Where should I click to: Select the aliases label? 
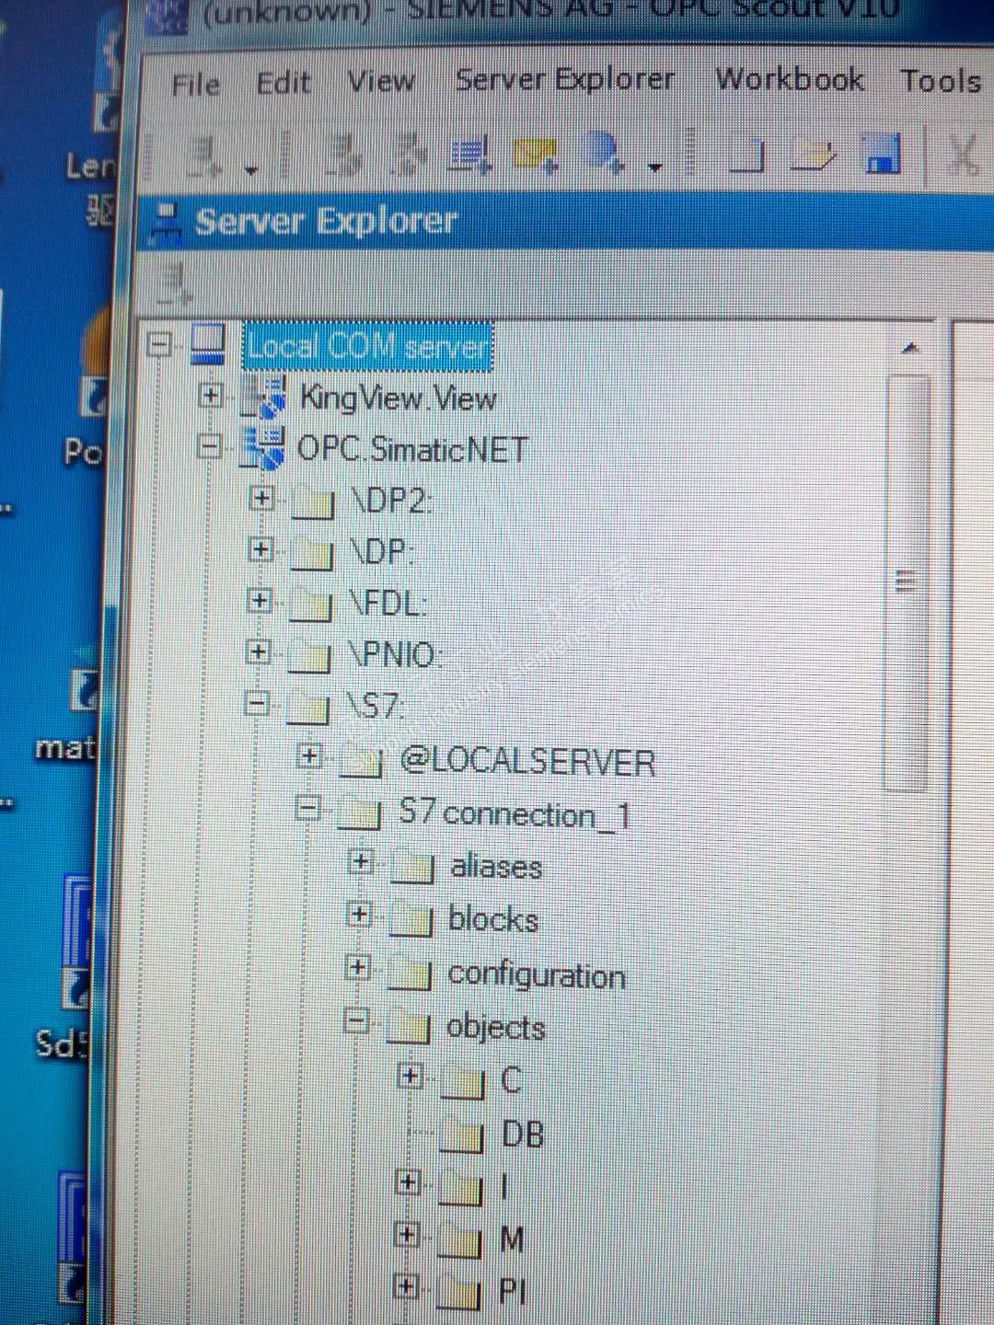tap(496, 867)
